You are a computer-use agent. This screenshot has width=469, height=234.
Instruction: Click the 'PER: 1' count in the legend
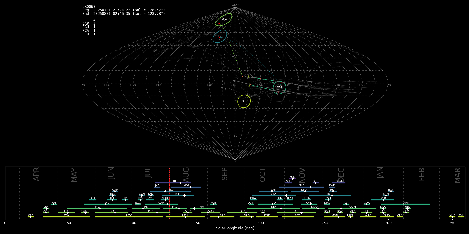89,34
